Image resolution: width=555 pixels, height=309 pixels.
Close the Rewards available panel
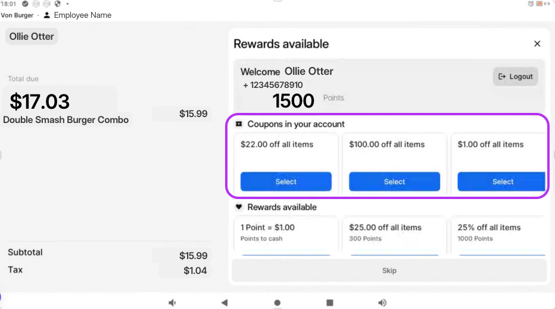[537, 44]
